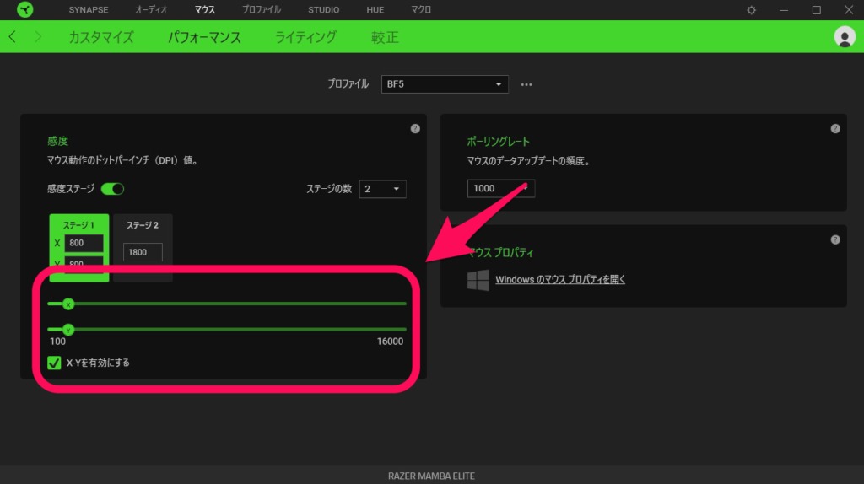Click the Razer logo icon
Image resolution: width=864 pixels, height=484 pixels.
pos(24,9)
